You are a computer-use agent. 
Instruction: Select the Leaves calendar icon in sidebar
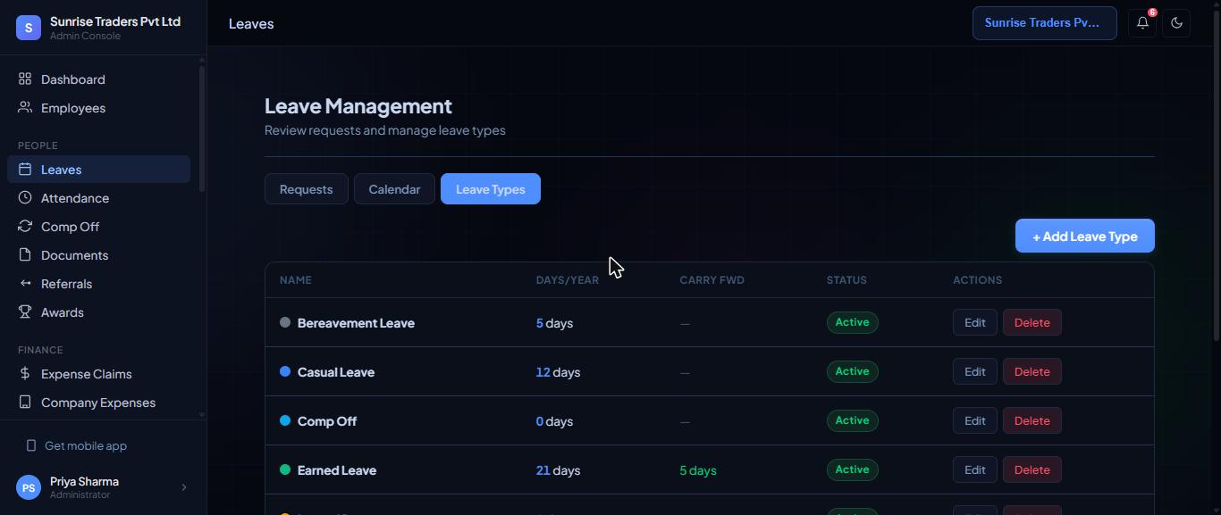[x=25, y=170]
